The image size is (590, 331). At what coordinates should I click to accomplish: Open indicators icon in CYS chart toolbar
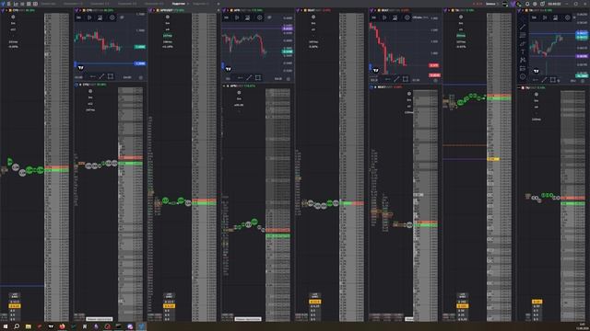pyautogui.click(x=100, y=17)
